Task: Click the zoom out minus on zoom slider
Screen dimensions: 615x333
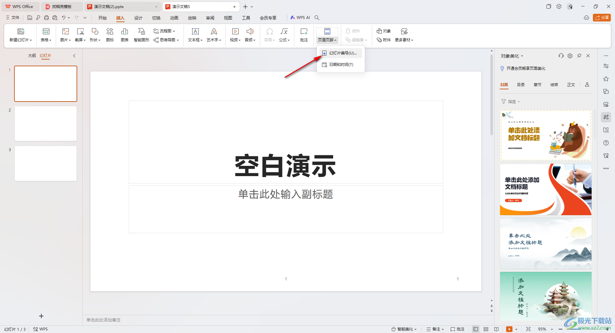Action: pyautogui.click(x=561, y=329)
